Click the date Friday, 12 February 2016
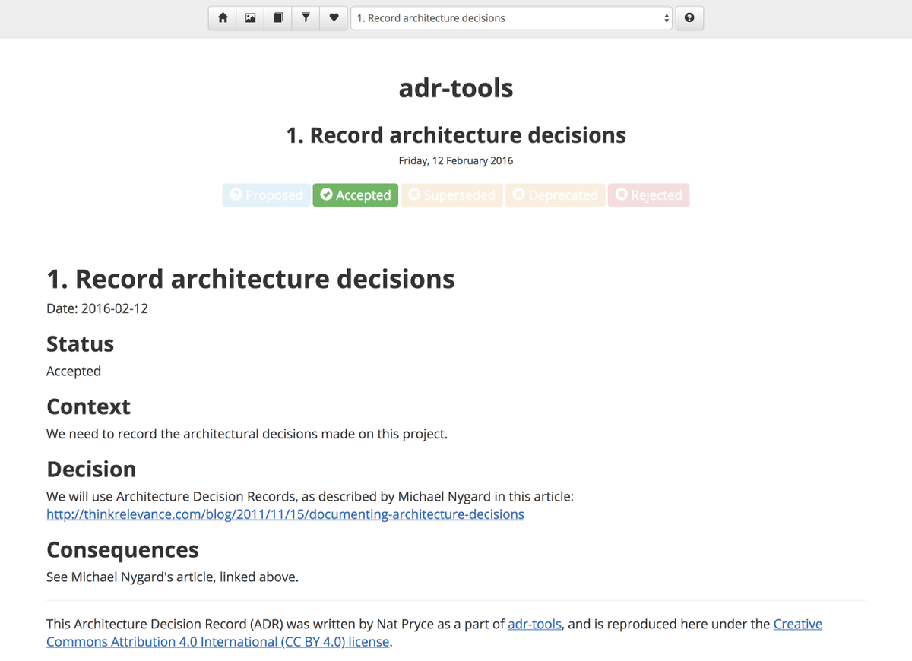 click(x=456, y=160)
